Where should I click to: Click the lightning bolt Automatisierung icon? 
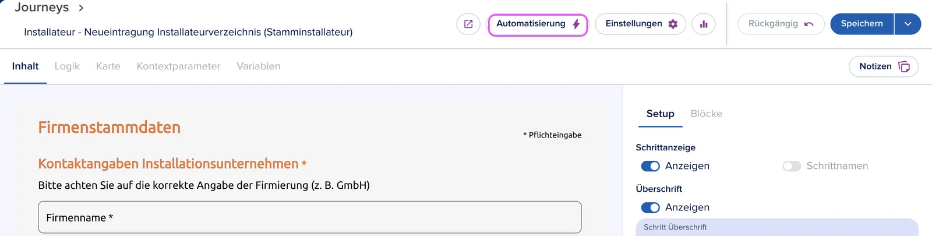coord(576,24)
